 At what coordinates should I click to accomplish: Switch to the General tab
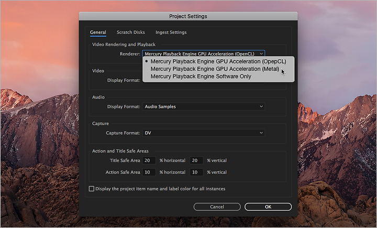click(98, 32)
